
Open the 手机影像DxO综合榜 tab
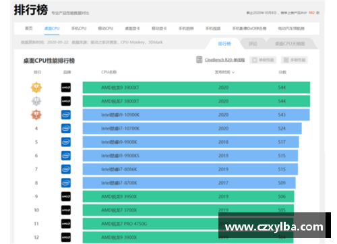pos(249,28)
